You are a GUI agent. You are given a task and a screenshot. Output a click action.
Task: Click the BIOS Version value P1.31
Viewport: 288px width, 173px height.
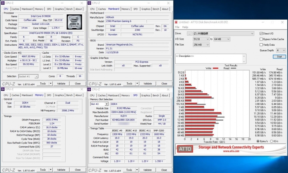(137, 48)
